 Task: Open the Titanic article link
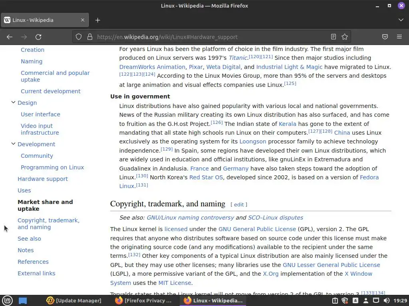(238, 58)
